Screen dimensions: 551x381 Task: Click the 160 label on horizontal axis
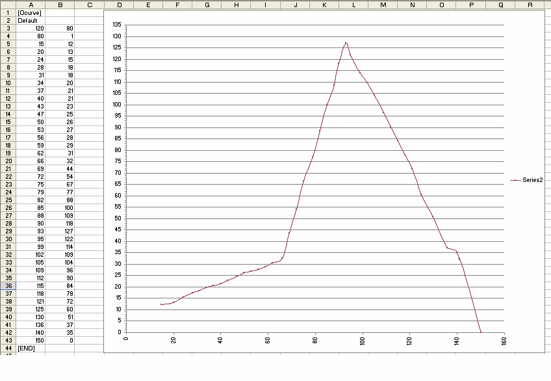(504, 341)
